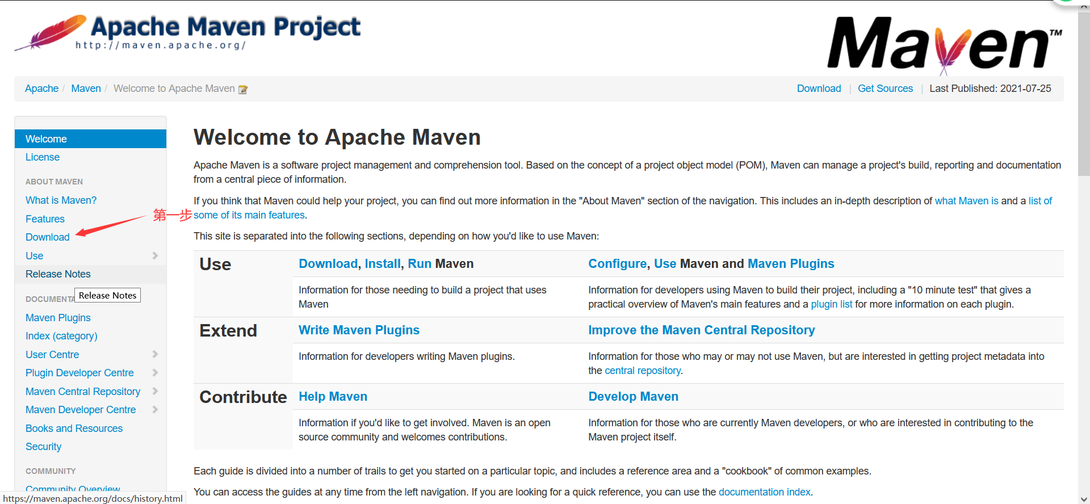Click the Download link in top bar
The height and width of the screenshot is (504, 1090).
[819, 89]
